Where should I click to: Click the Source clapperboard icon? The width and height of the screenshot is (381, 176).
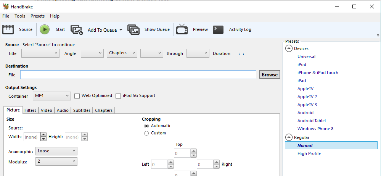(x=8, y=29)
